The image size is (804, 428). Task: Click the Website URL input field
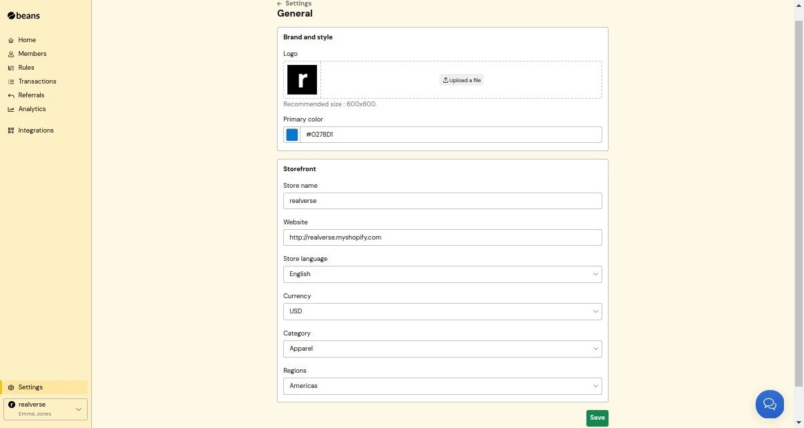443,237
